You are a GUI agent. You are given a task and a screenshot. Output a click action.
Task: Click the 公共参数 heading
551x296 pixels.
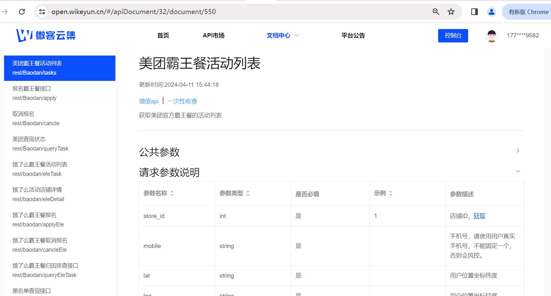(159, 152)
